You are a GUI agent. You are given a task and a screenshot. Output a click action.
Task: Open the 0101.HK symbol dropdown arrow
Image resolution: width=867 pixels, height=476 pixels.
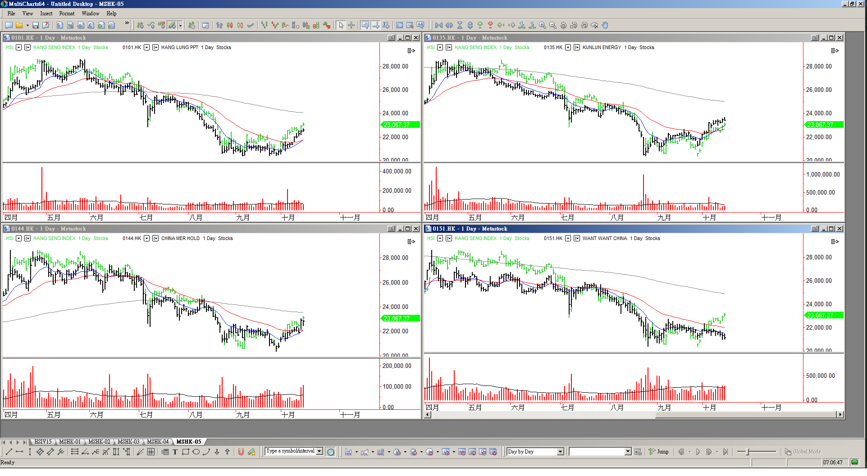[x=146, y=47]
